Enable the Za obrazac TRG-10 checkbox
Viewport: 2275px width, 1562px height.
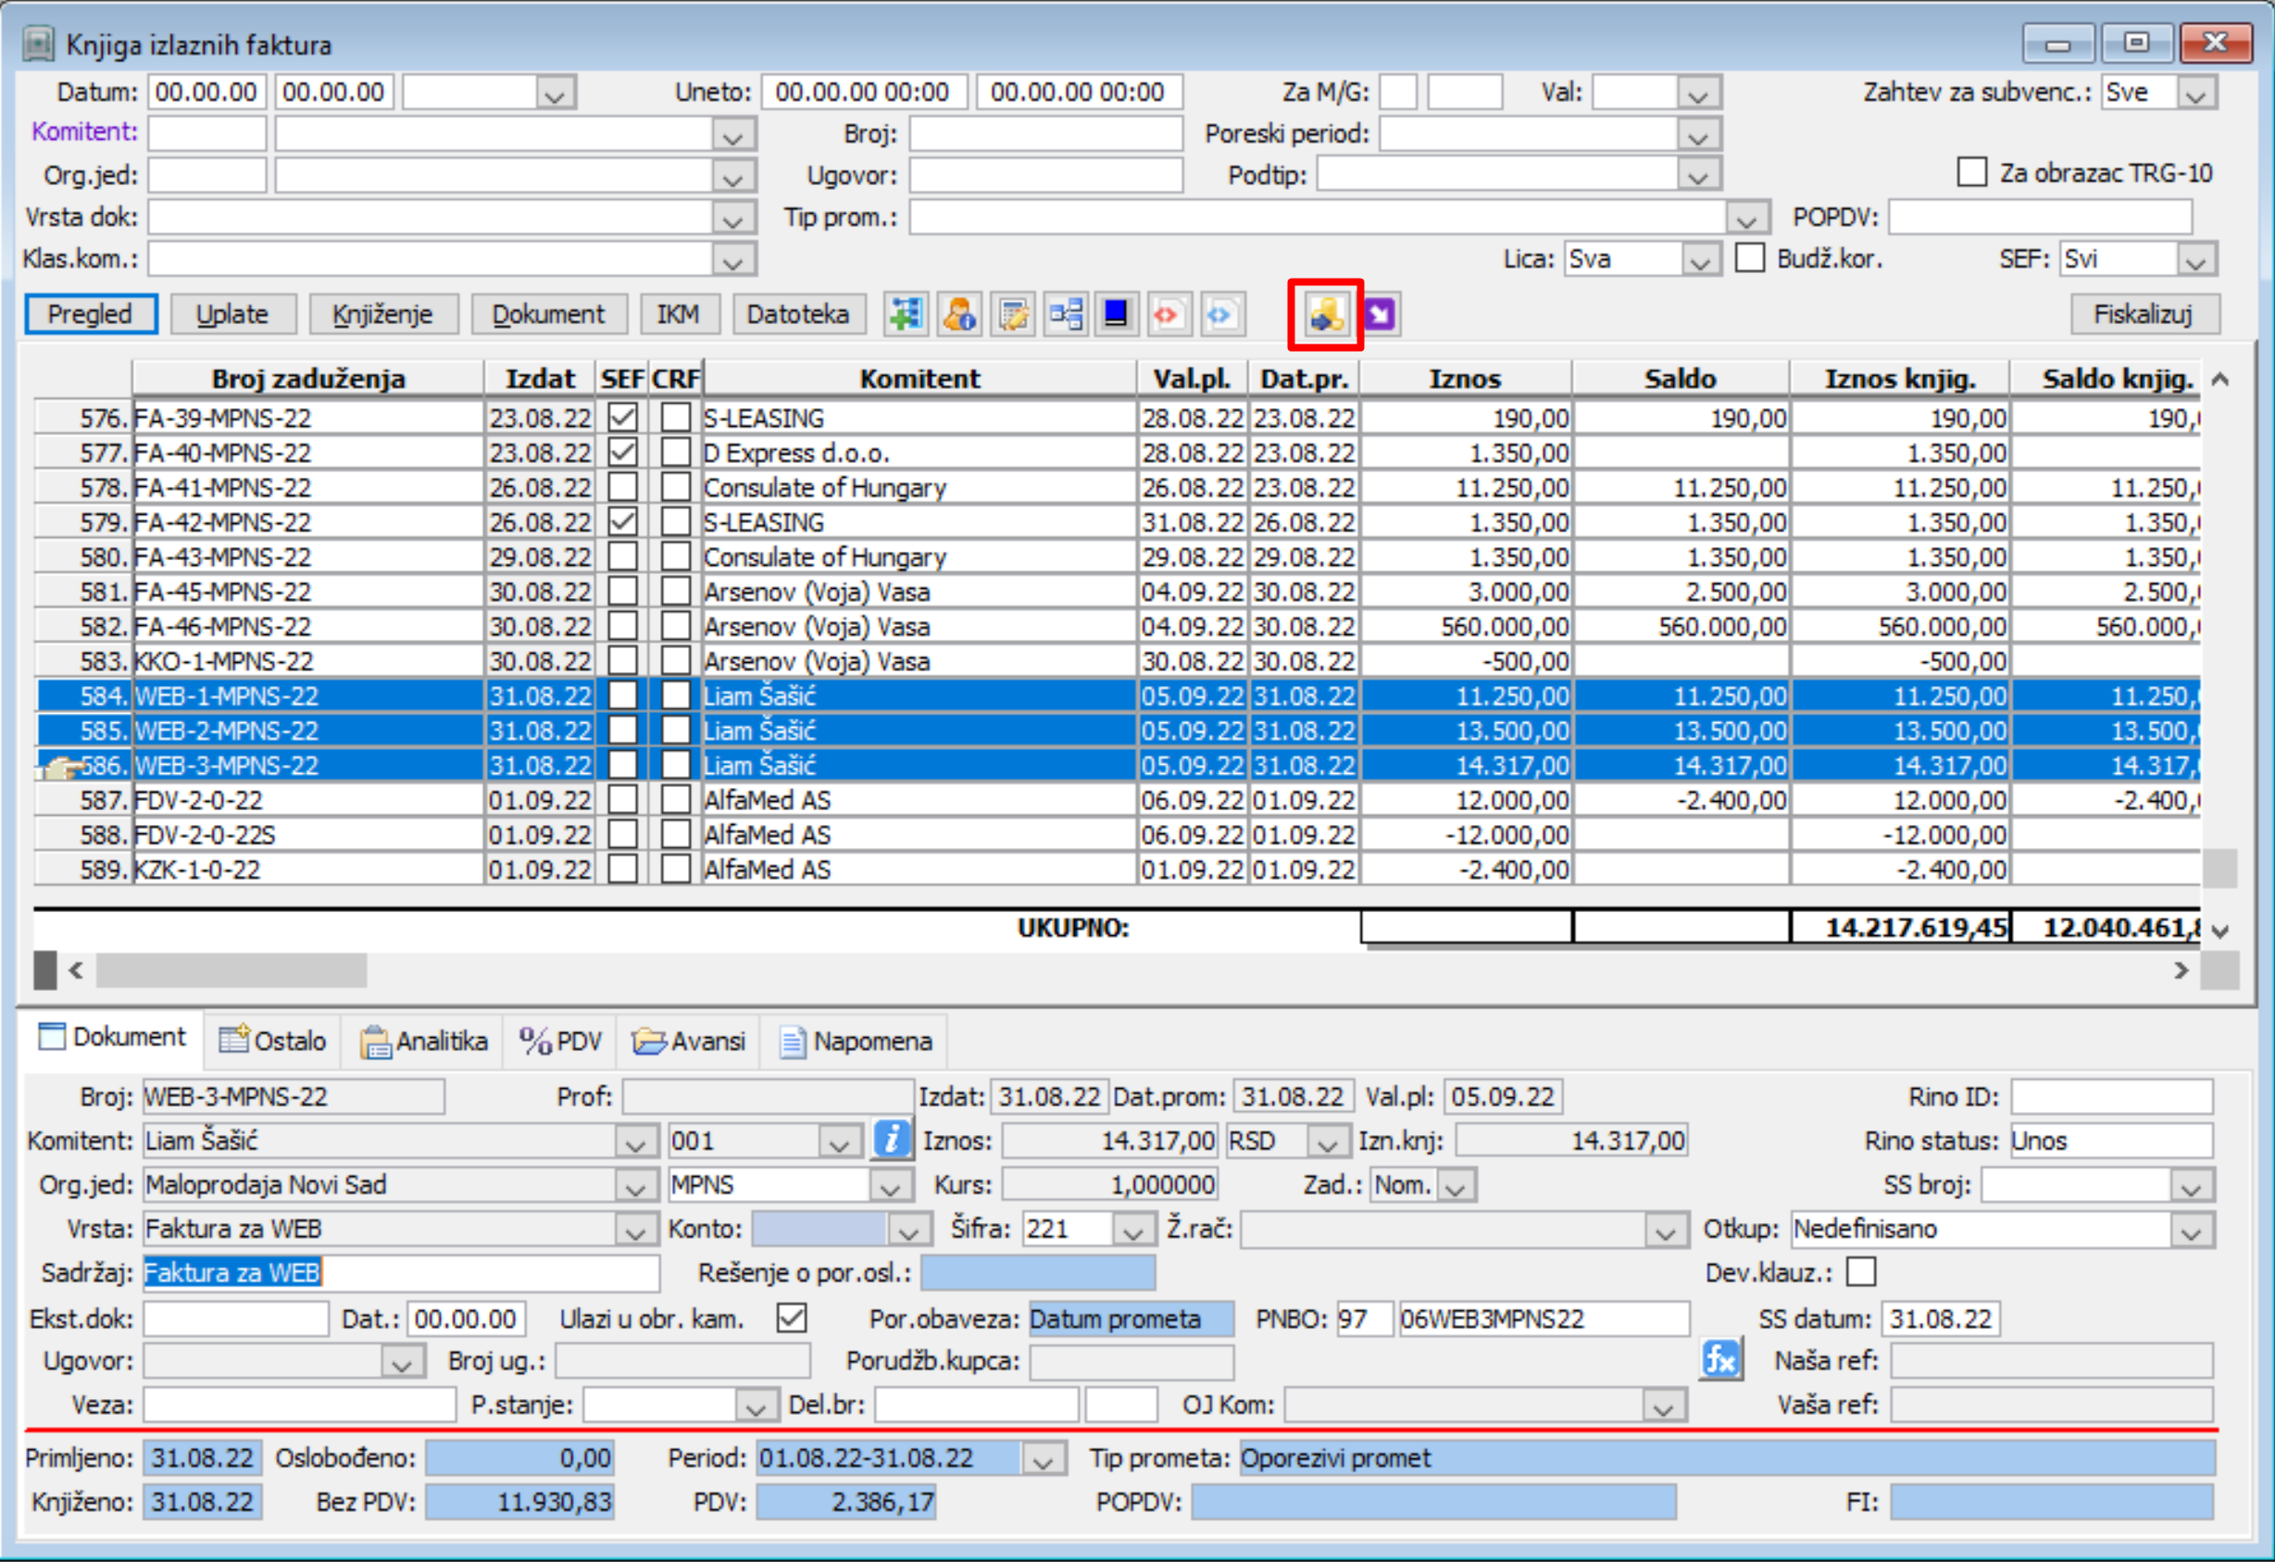point(1971,172)
